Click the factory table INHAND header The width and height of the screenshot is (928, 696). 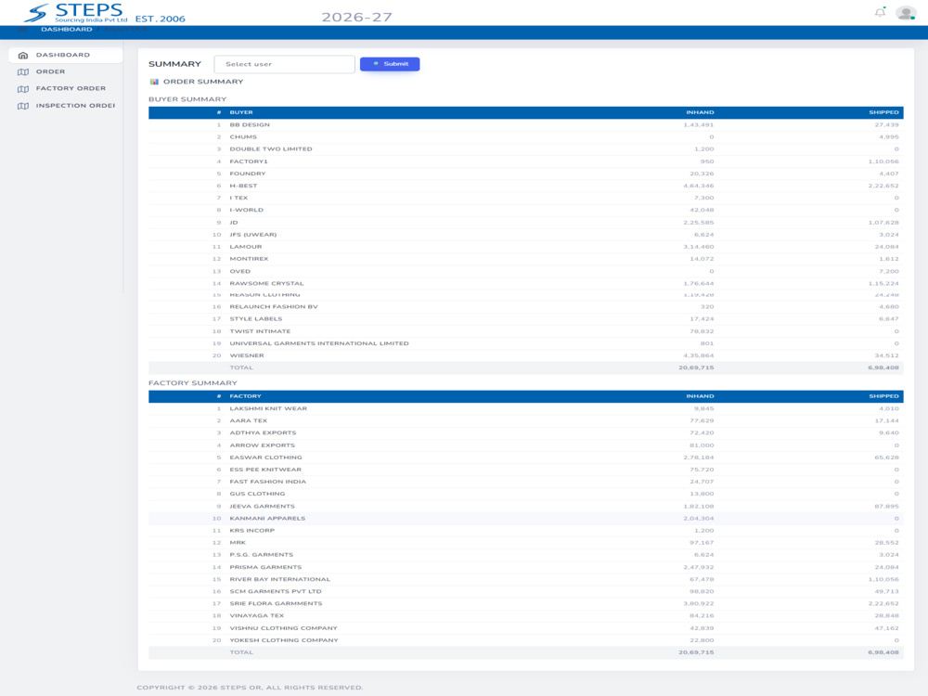click(700, 396)
